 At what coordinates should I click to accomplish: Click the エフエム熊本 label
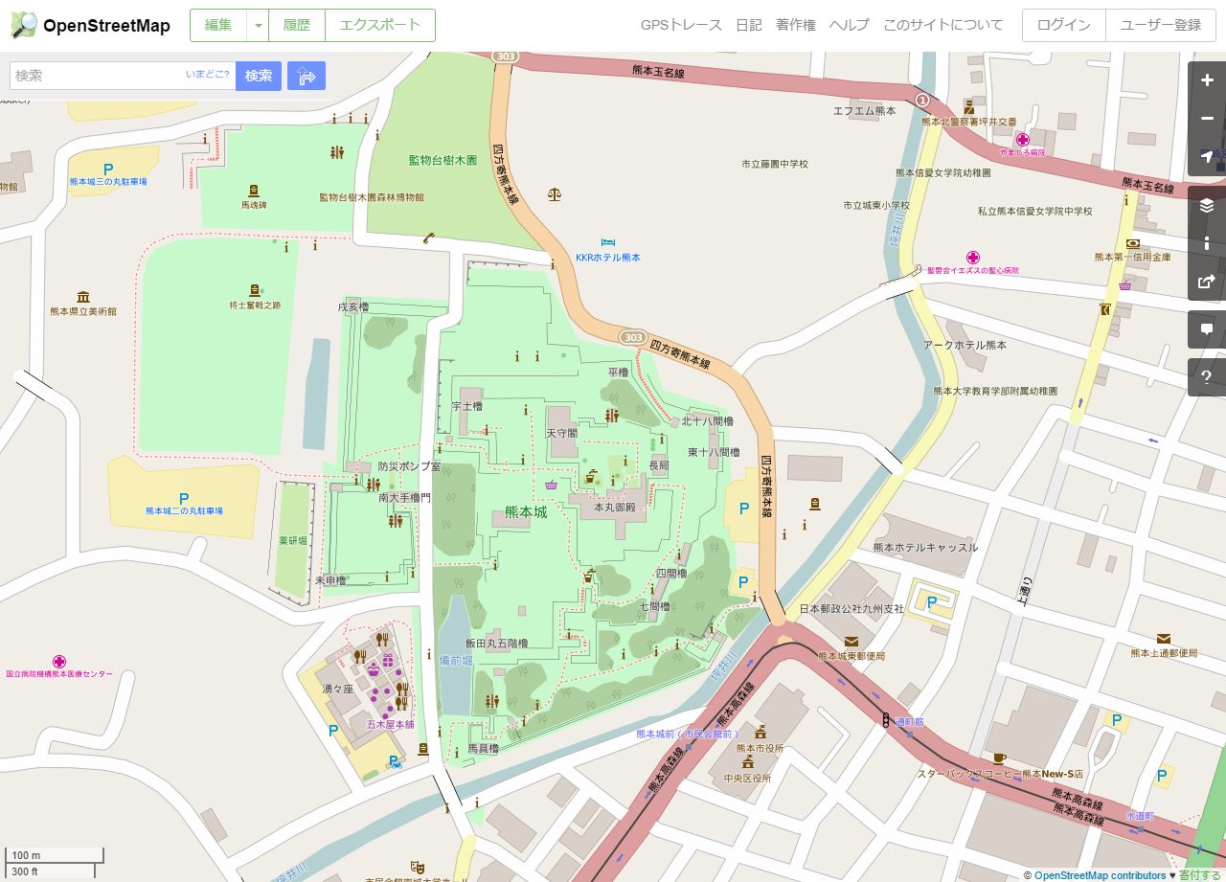pos(864,111)
